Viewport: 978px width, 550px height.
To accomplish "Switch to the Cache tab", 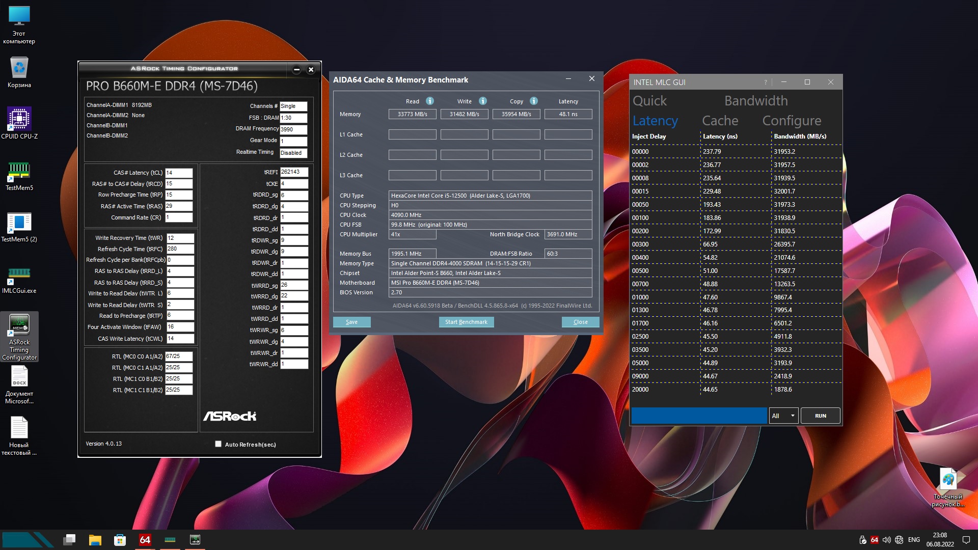I will 720,121.
